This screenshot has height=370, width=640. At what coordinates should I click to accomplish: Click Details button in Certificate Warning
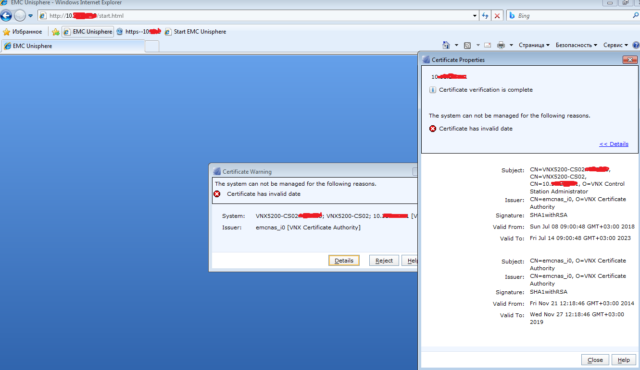[344, 261]
